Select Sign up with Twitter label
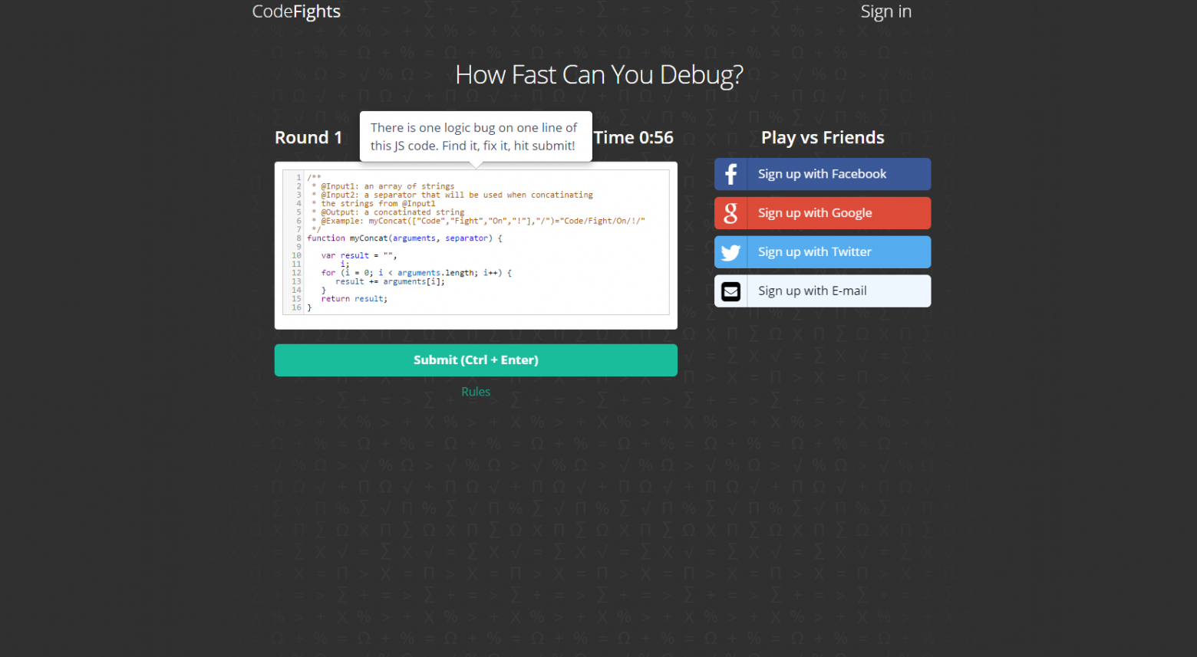The width and height of the screenshot is (1197, 657). click(815, 252)
